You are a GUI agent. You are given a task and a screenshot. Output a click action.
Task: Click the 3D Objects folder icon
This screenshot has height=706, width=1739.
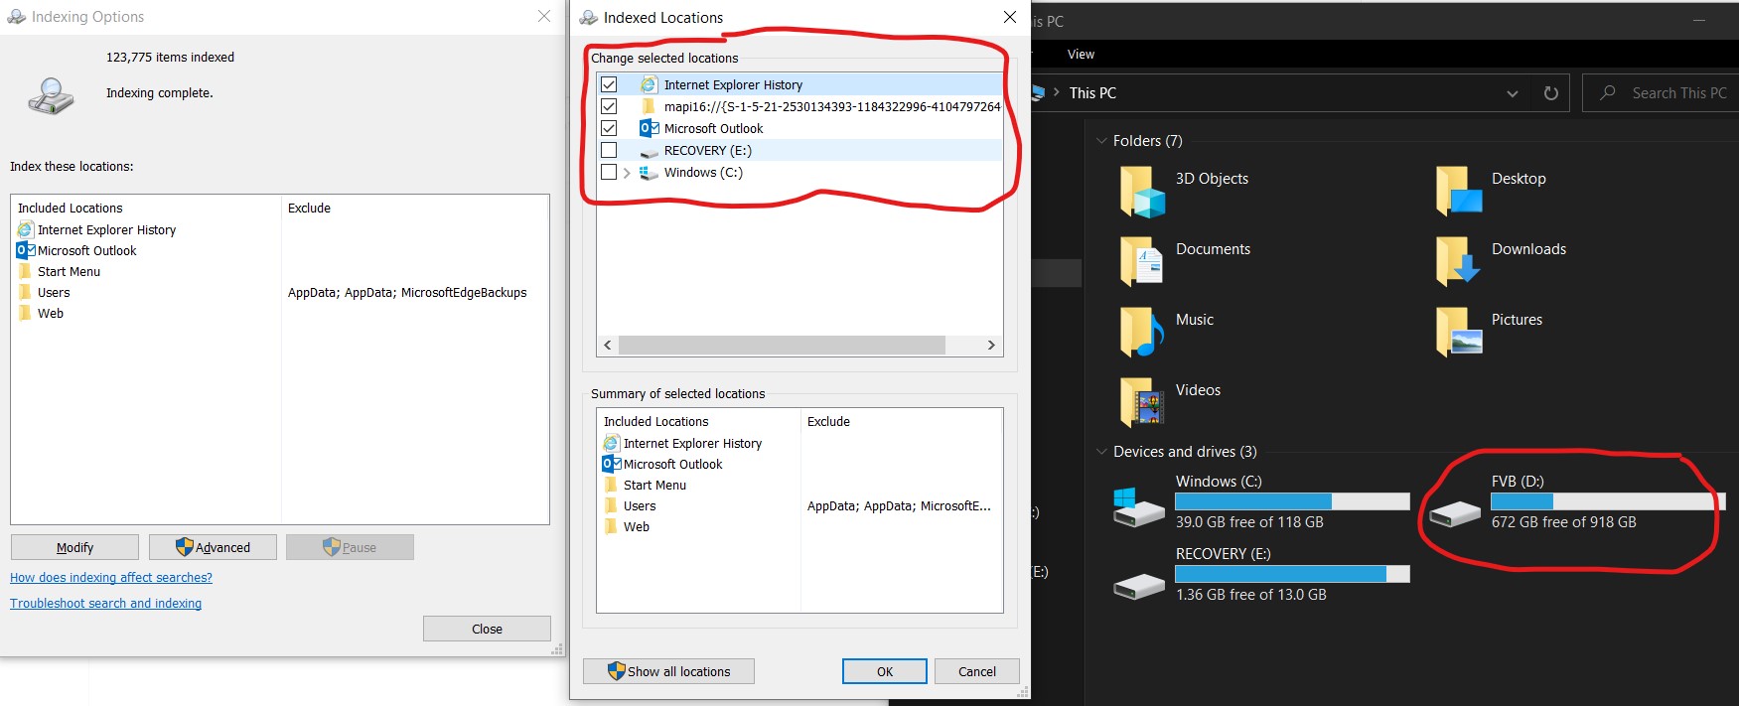1142,192
